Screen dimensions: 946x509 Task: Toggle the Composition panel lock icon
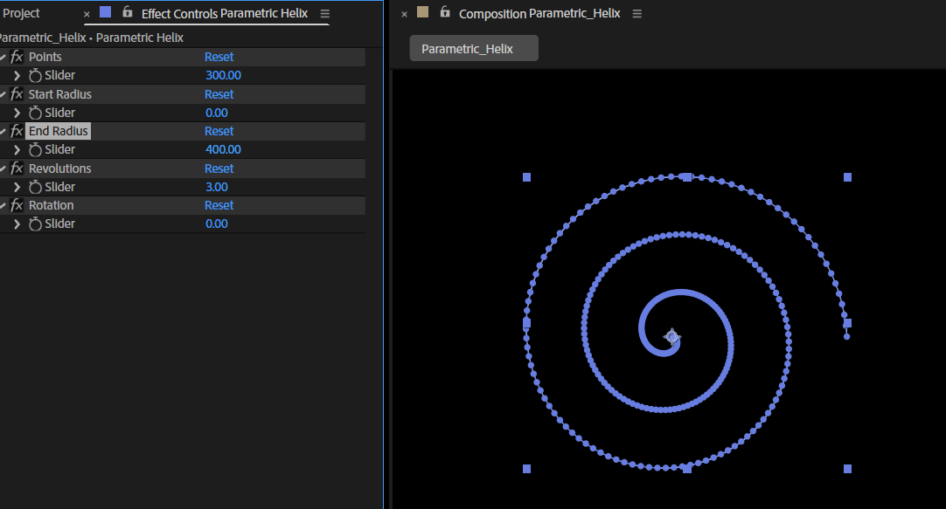point(445,11)
